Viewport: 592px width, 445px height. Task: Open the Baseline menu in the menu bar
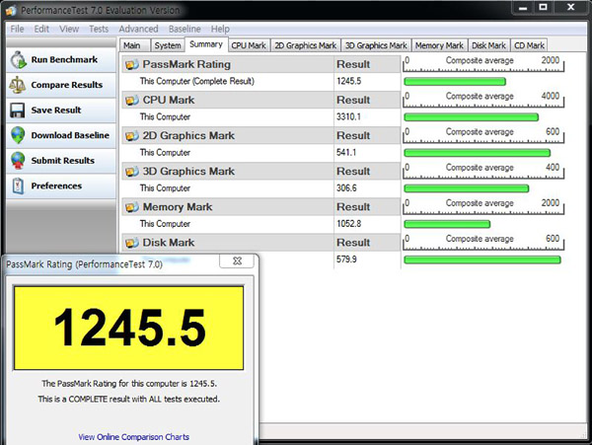pos(185,30)
